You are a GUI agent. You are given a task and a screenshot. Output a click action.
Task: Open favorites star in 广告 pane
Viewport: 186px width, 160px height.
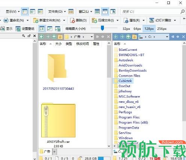[x=60, y=37]
